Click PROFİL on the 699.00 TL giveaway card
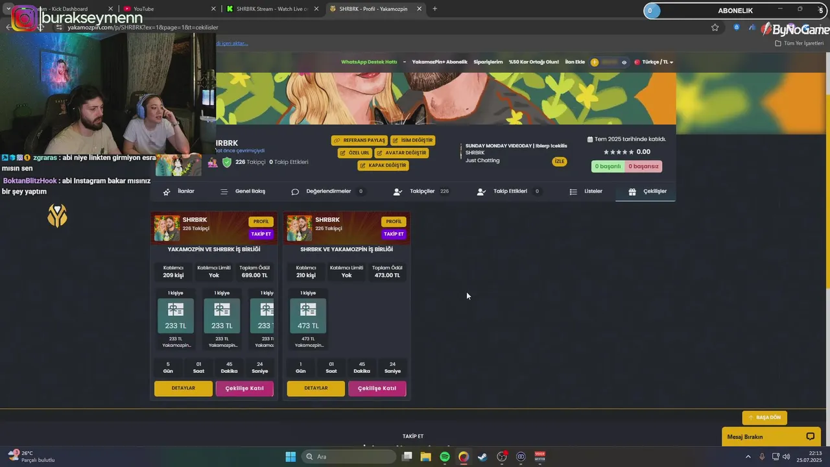 click(261, 222)
